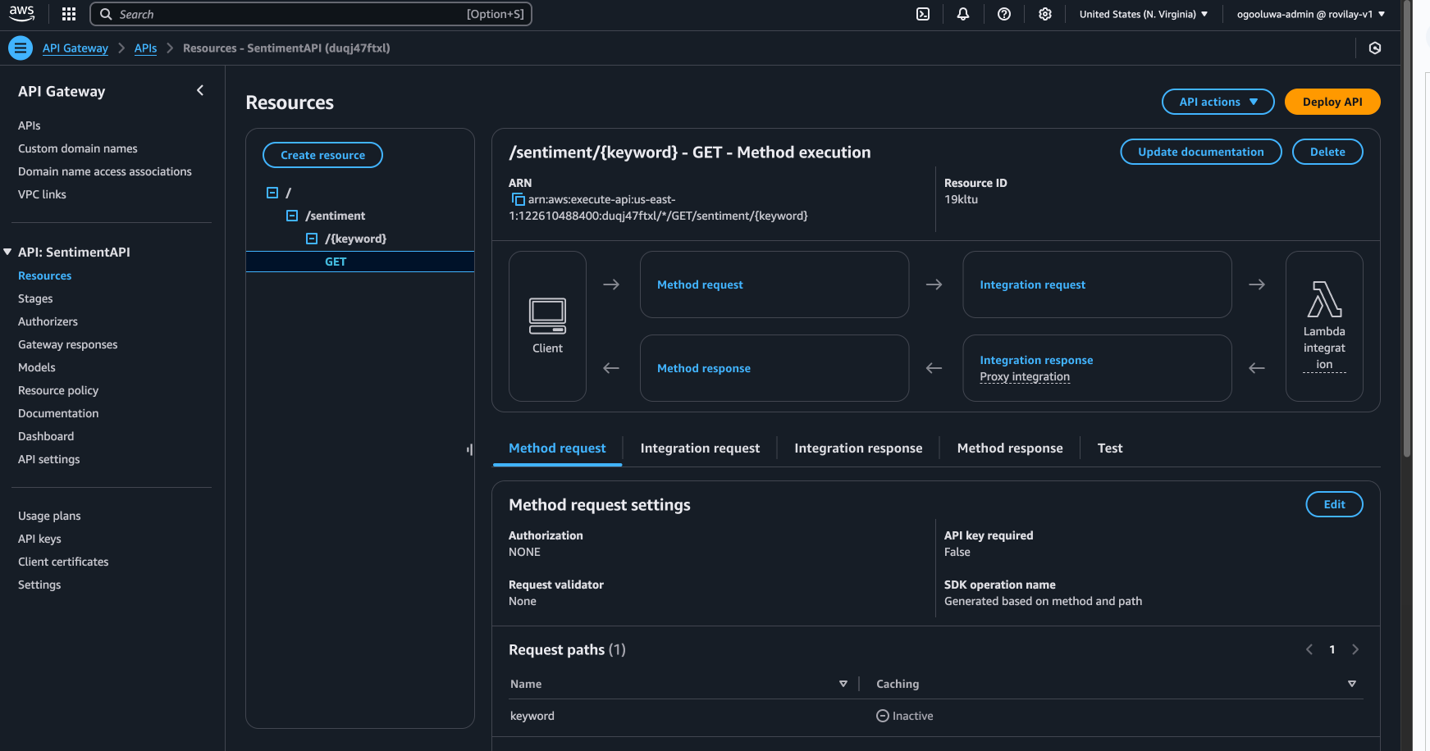Image resolution: width=1430 pixels, height=751 pixels.
Task: Open Models in the sidebar
Action: click(x=37, y=367)
